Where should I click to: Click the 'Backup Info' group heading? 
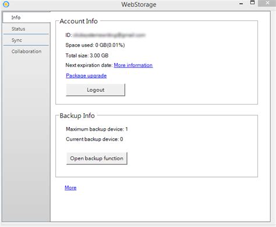pos(77,116)
